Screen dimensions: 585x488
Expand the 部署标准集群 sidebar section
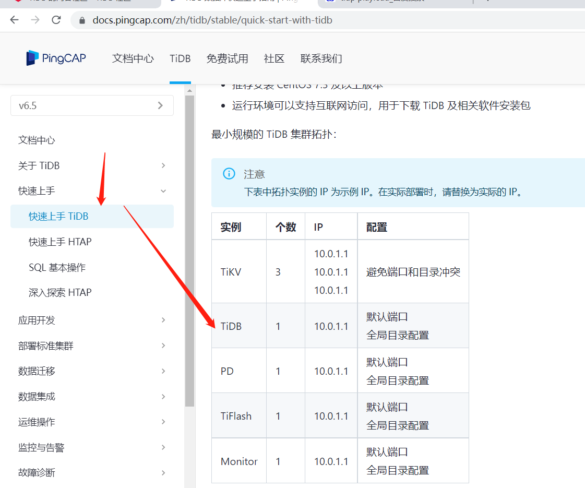[x=92, y=346]
